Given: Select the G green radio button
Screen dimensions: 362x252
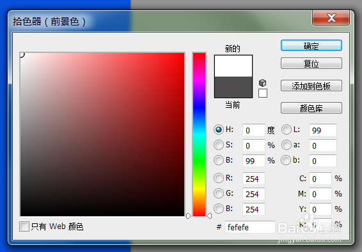Looking at the screenshot, I should (218, 193).
